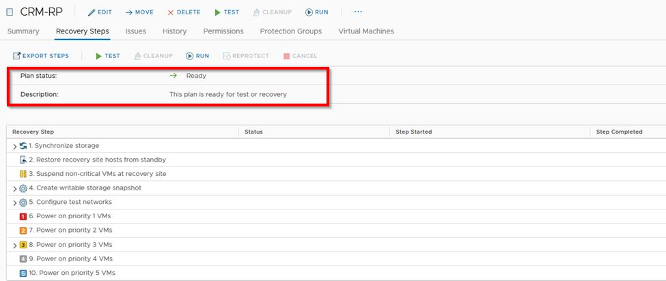666x281 pixels.
Task: Click the green Test play icon in header
Action: coord(217,12)
